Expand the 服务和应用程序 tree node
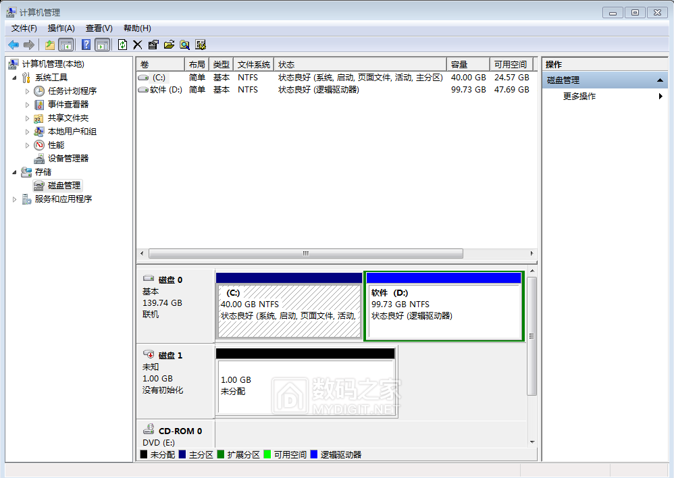This screenshot has height=478, width=674. point(15,199)
